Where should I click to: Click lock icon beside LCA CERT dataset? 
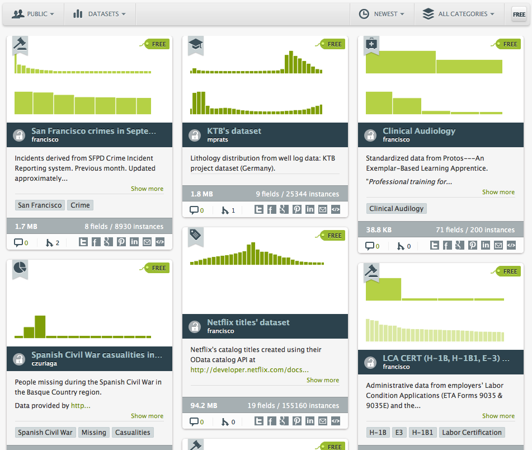click(x=370, y=362)
